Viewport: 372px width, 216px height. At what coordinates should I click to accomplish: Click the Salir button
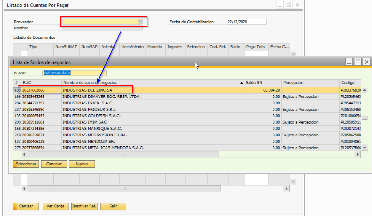[x=113, y=206]
